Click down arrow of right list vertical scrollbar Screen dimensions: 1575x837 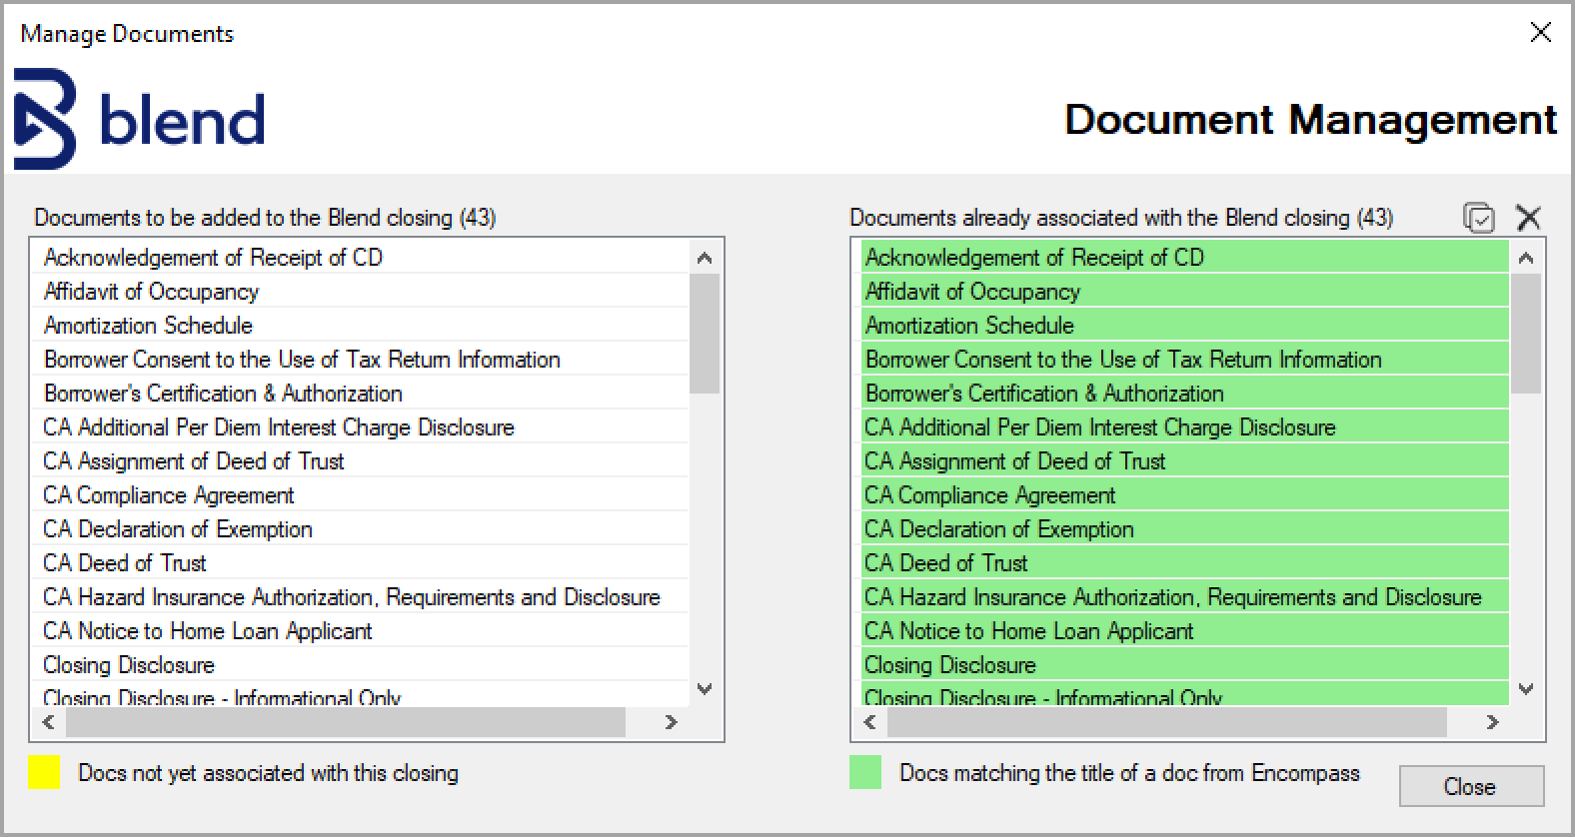pos(1525,688)
